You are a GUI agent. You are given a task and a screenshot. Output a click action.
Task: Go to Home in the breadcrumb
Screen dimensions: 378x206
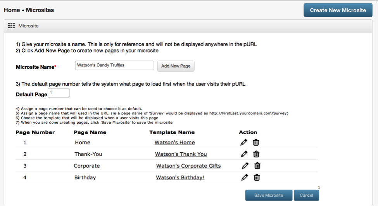[x=12, y=10]
